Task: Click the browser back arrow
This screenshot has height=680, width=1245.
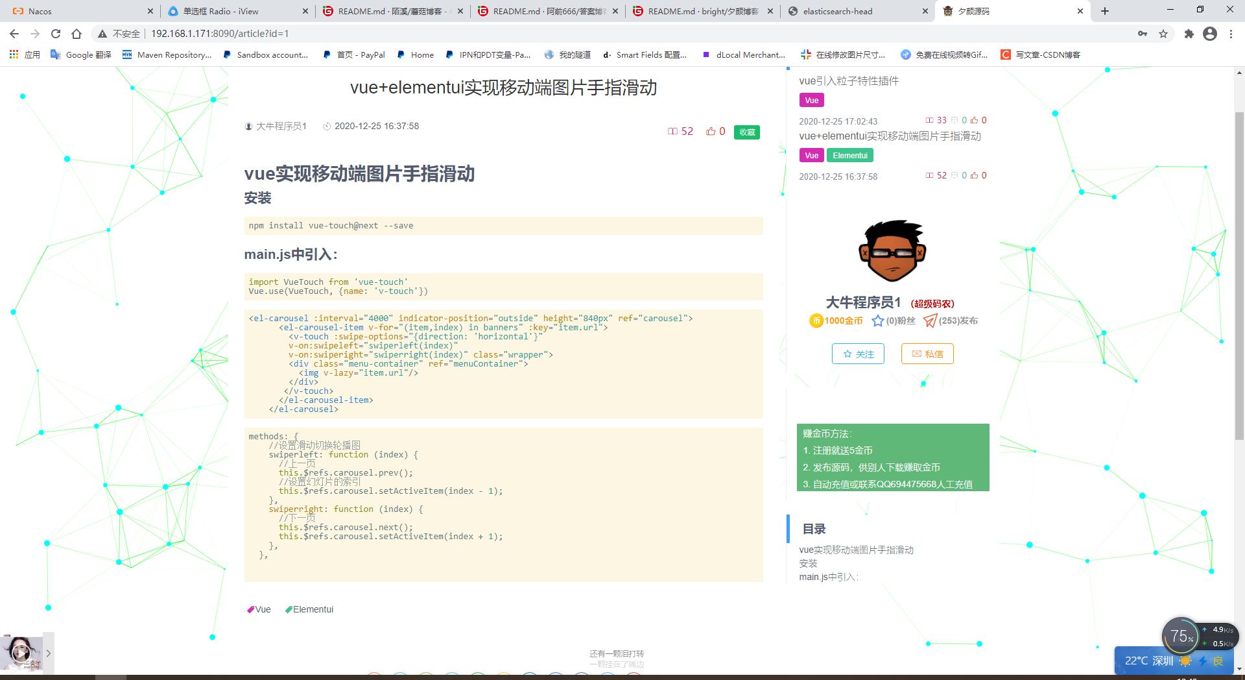Action: [x=14, y=34]
